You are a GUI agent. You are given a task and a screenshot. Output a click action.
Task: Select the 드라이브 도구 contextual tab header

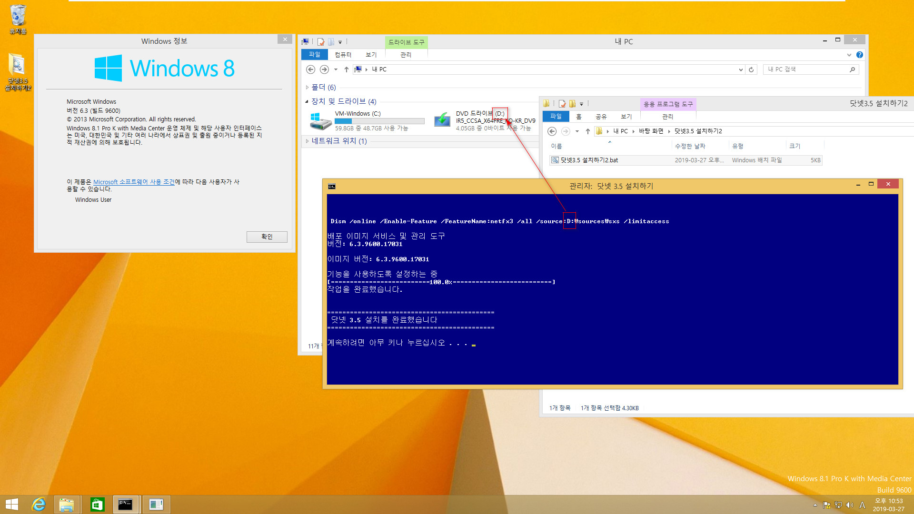(x=406, y=42)
